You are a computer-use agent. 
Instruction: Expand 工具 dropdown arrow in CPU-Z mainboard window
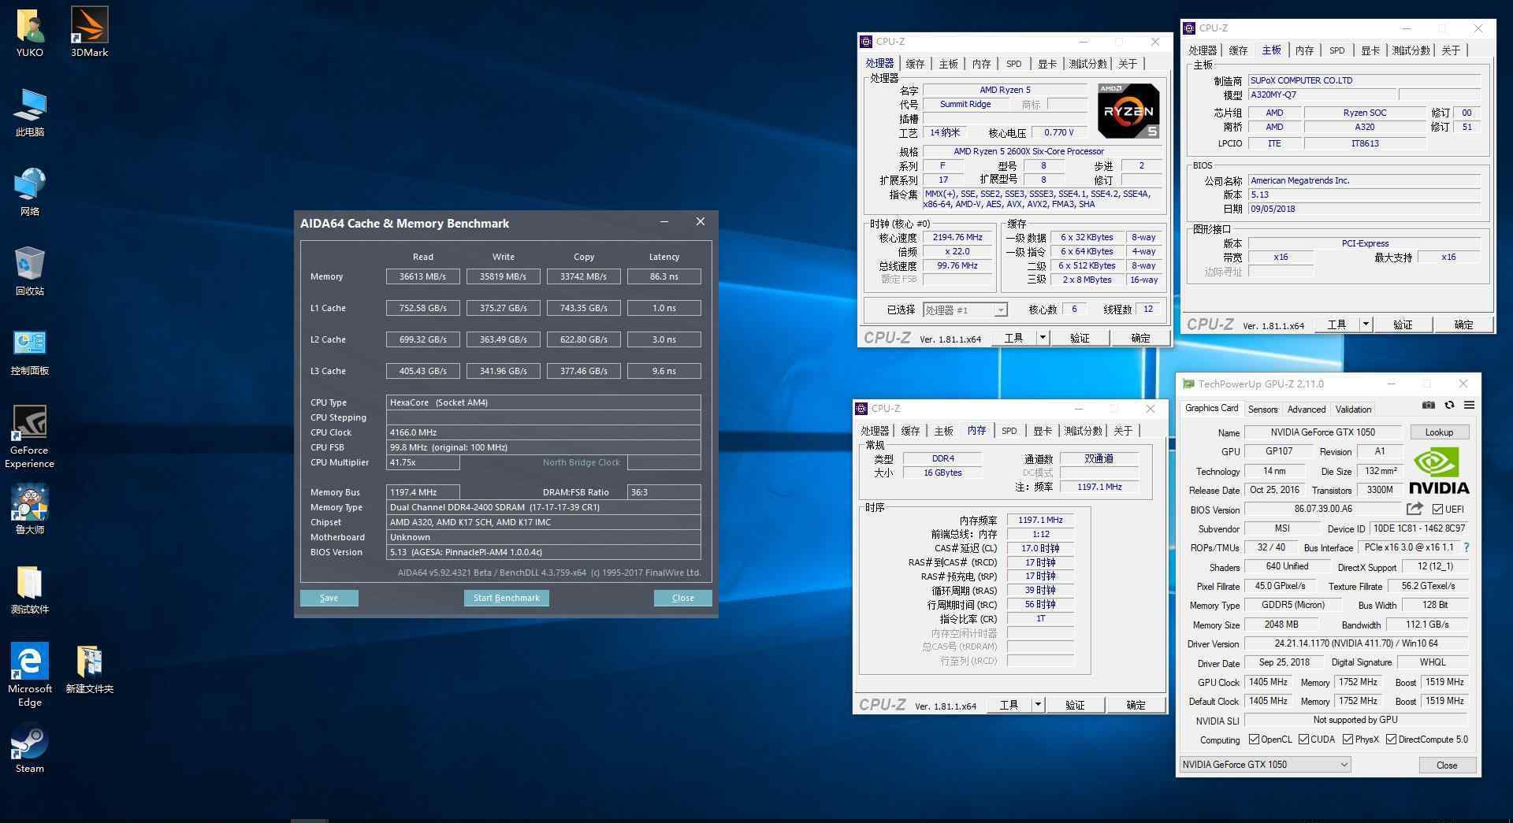pos(1365,324)
